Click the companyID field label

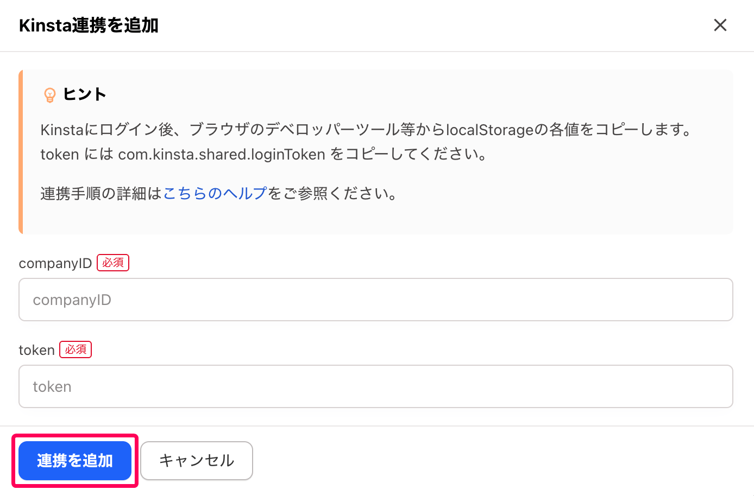[x=55, y=263]
